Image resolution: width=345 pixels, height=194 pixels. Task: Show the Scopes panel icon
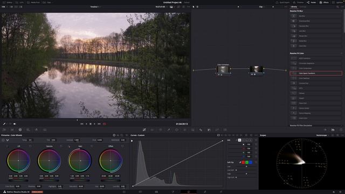pyautogui.click(x=333, y=130)
